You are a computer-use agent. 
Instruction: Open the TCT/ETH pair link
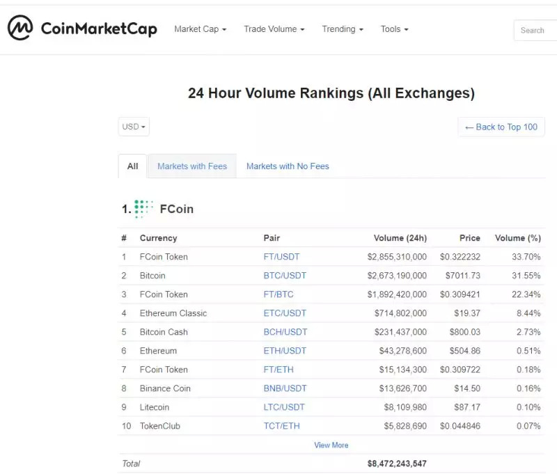282,426
